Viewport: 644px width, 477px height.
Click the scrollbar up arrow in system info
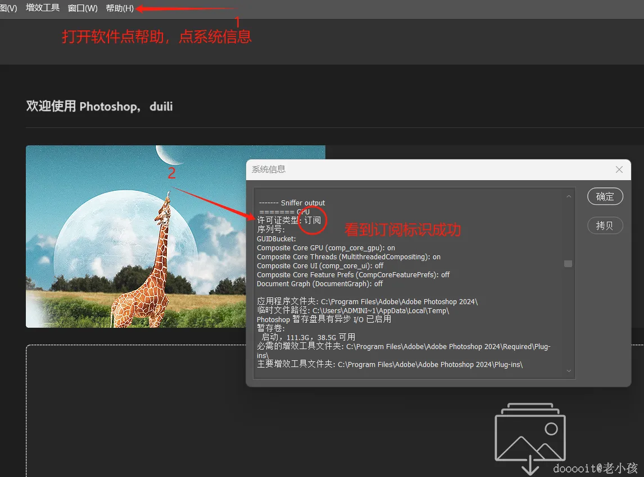(568, 196)
